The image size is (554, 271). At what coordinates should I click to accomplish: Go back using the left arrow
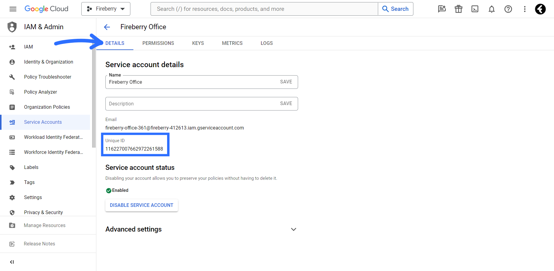[x=107, y=27]
